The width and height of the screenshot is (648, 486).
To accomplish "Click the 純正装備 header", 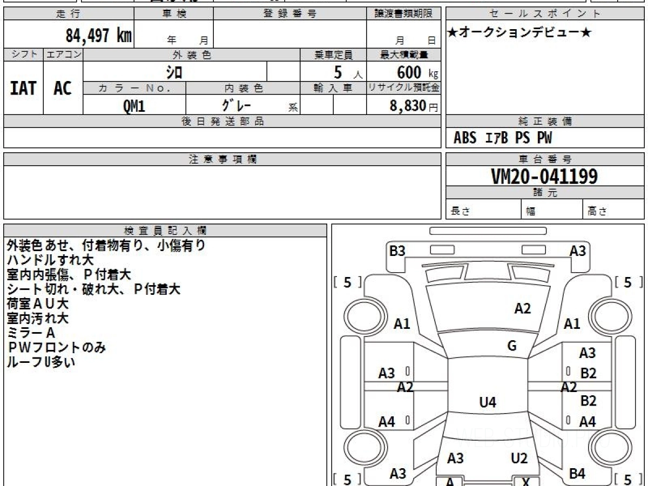I will (545, 122).
